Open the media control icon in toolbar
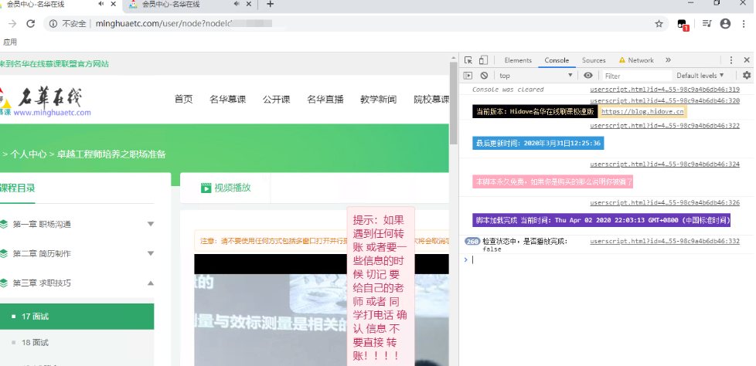Image resolution: width=756 pixels, height=366 pixels. (x=707, y=24)
